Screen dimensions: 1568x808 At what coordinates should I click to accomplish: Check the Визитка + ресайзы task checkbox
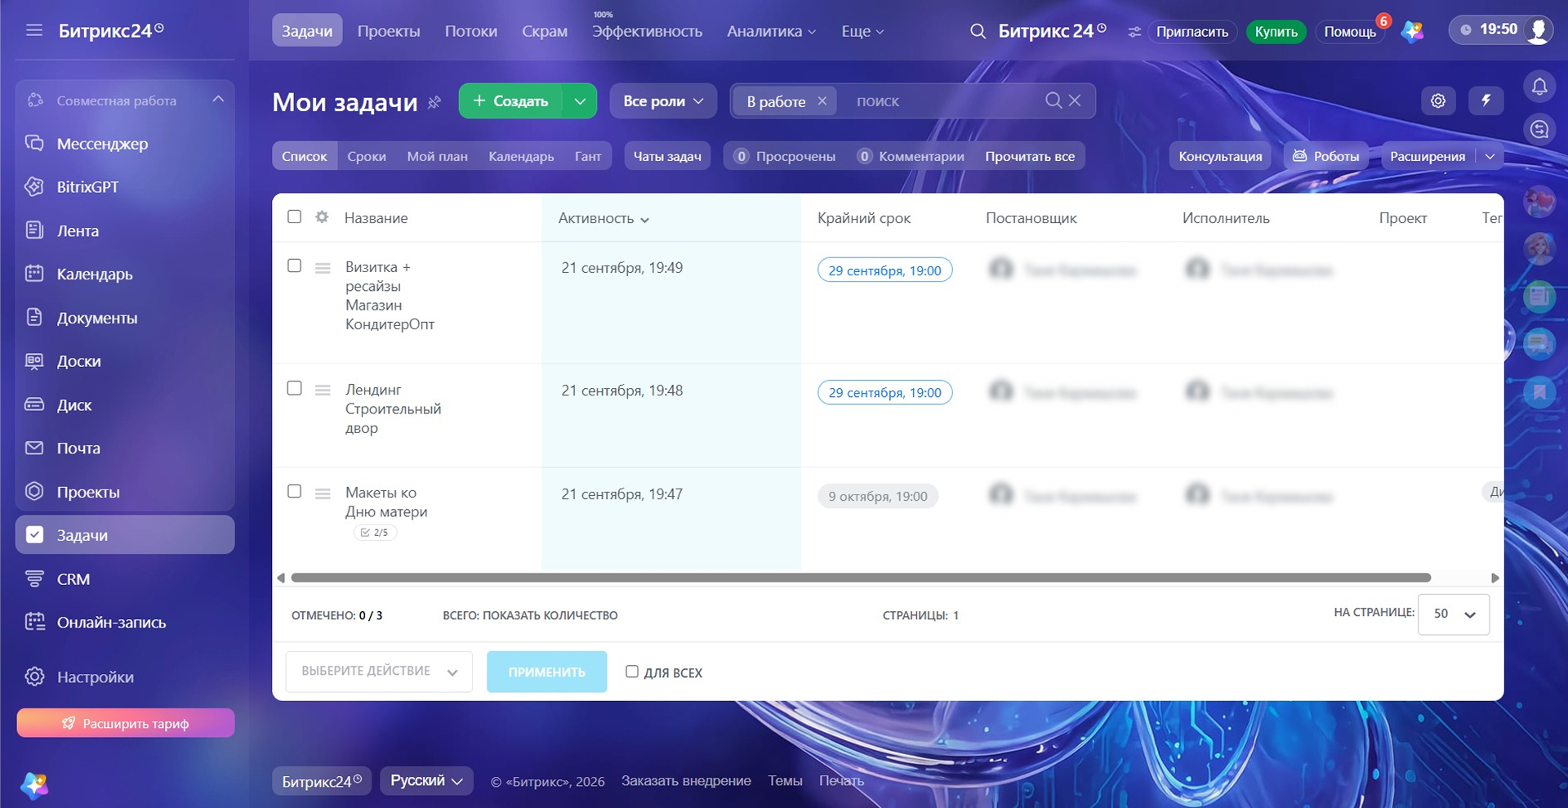[295, 266]
